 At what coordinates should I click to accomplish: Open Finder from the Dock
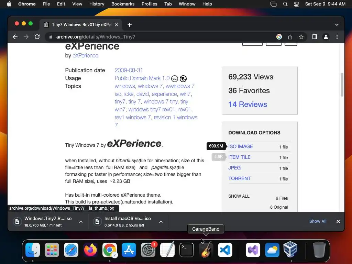click(x=33, y=250)
